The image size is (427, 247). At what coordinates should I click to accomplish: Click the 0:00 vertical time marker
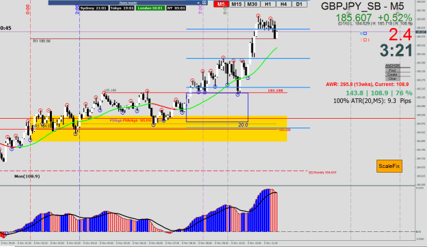(28, 10)
